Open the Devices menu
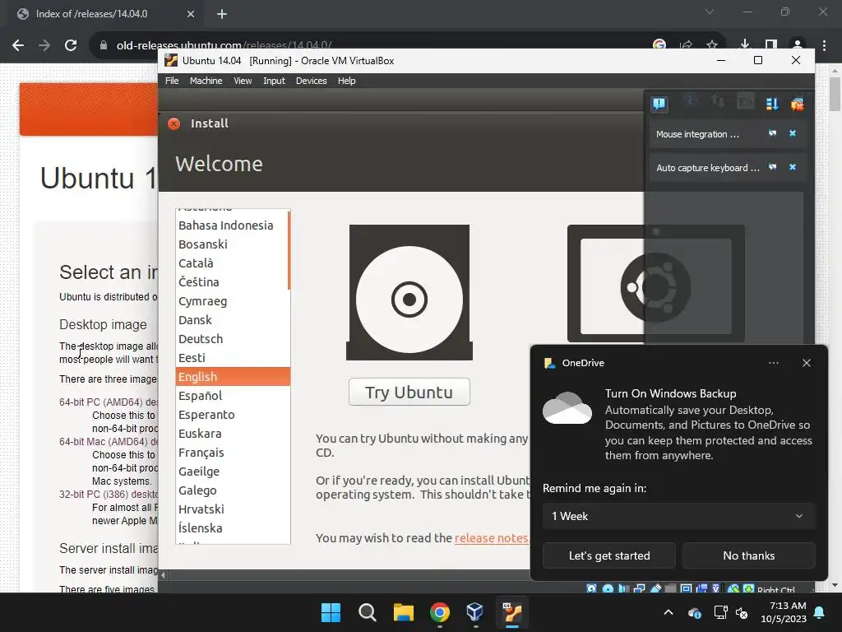The height and width of the screenshot is (632, 842). [312, 81]
